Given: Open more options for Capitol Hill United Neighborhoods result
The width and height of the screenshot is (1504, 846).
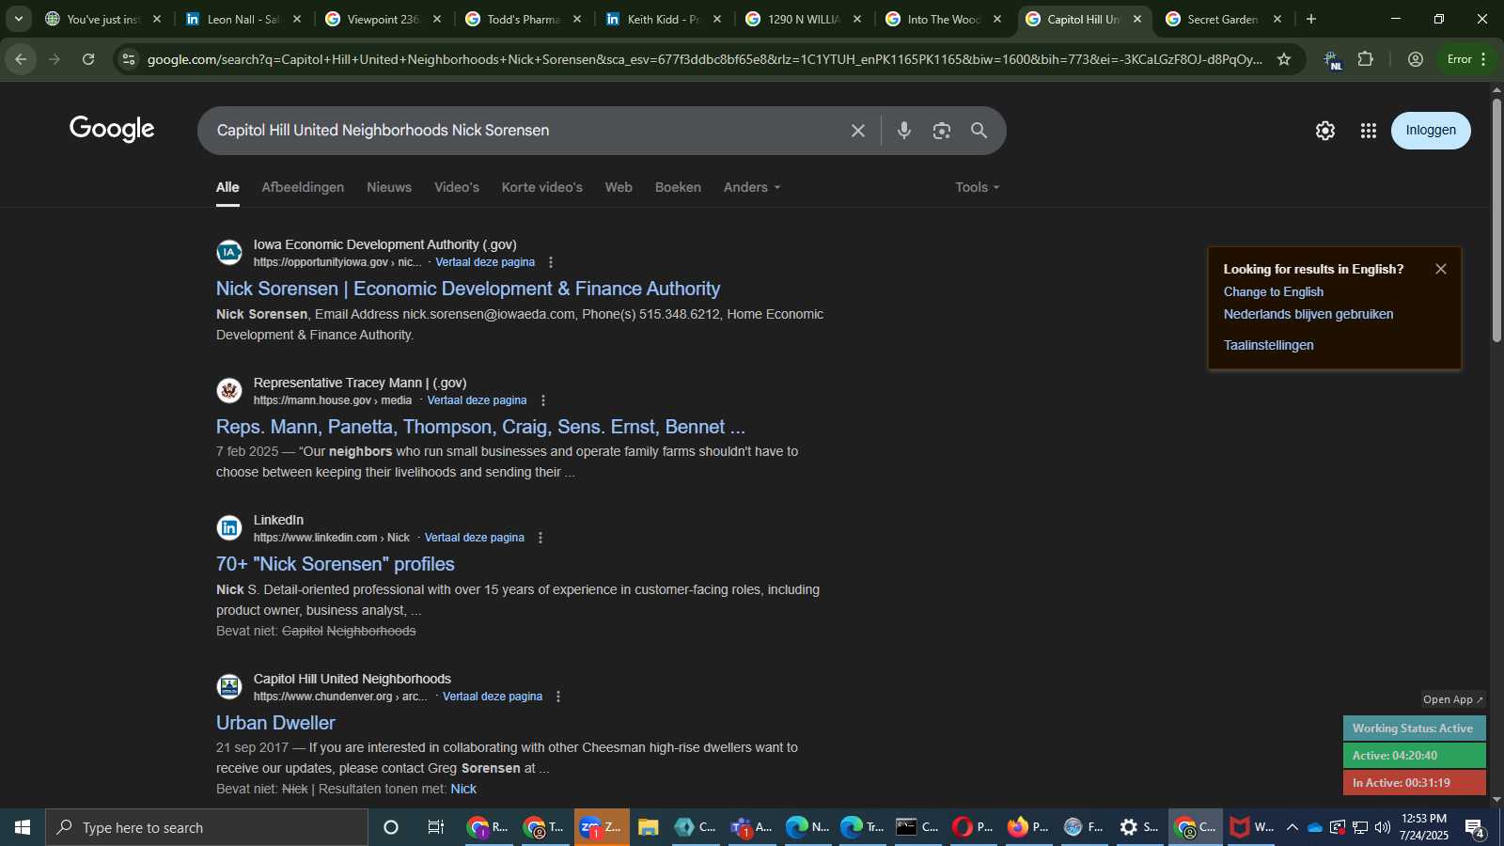Looking at the screenshot, I should [558, 697].
